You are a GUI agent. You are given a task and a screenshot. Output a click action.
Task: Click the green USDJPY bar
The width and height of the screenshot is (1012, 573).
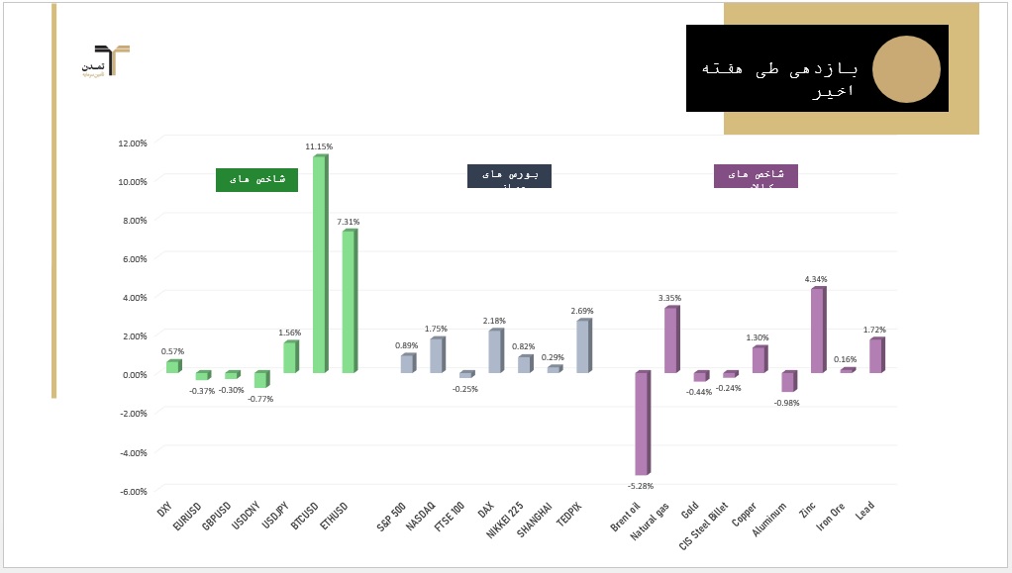(290, 357)
